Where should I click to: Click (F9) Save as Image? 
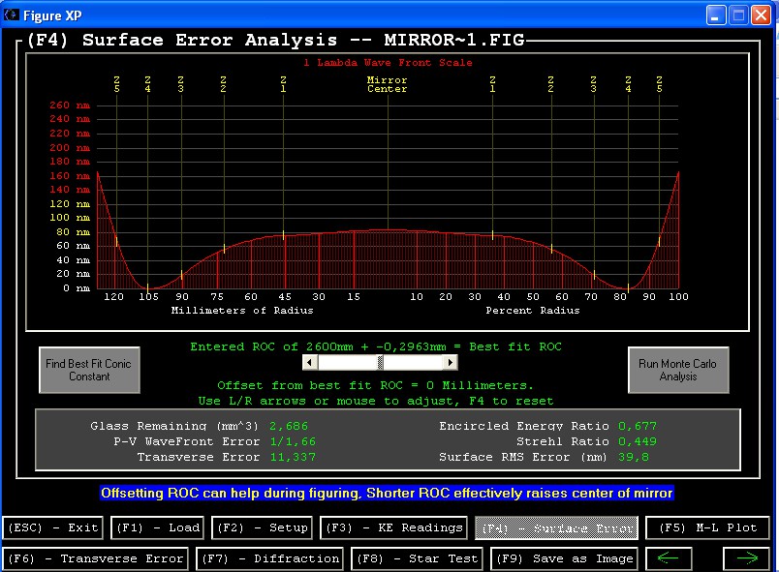pyautogui.click(x=564, y=559)
